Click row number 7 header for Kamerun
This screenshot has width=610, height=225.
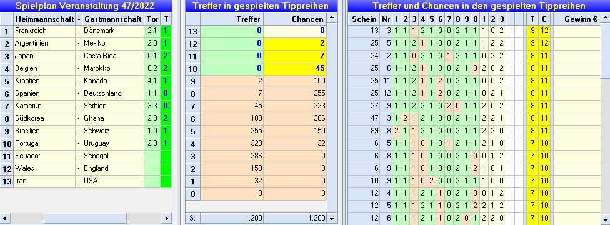point(7,106)
